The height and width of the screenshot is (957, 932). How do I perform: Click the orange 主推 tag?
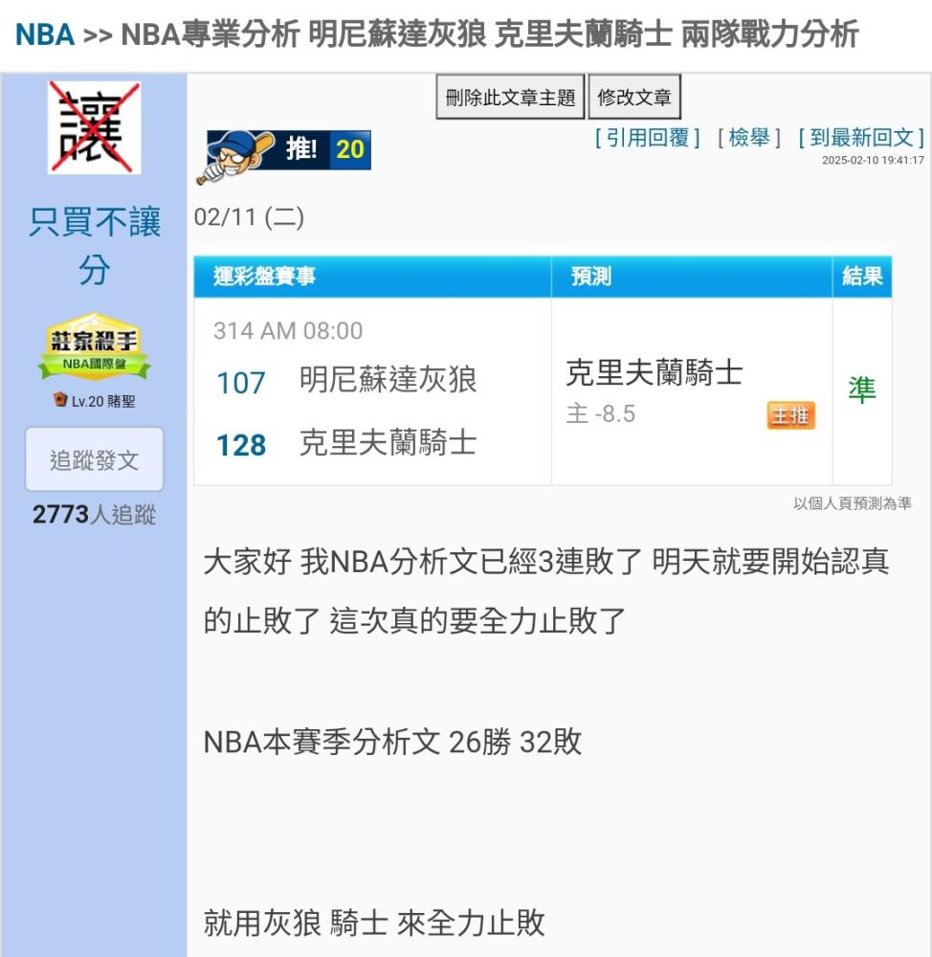[790, 415]
